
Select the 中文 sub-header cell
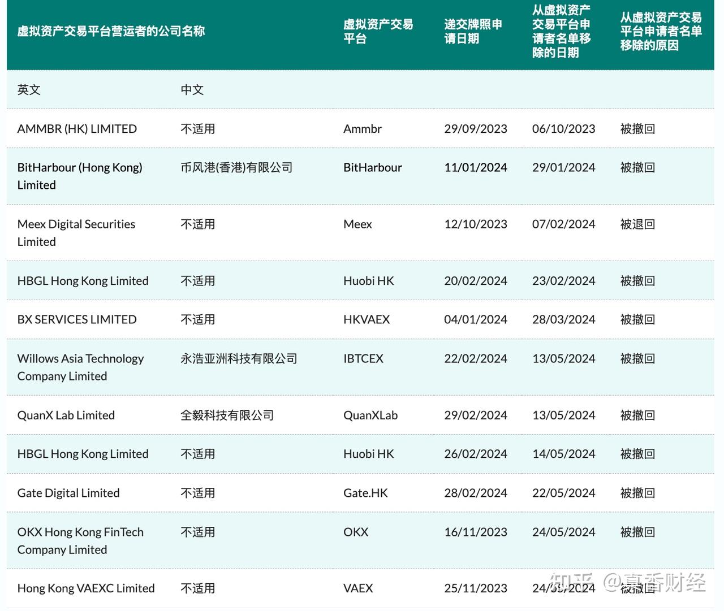[192, 90]
